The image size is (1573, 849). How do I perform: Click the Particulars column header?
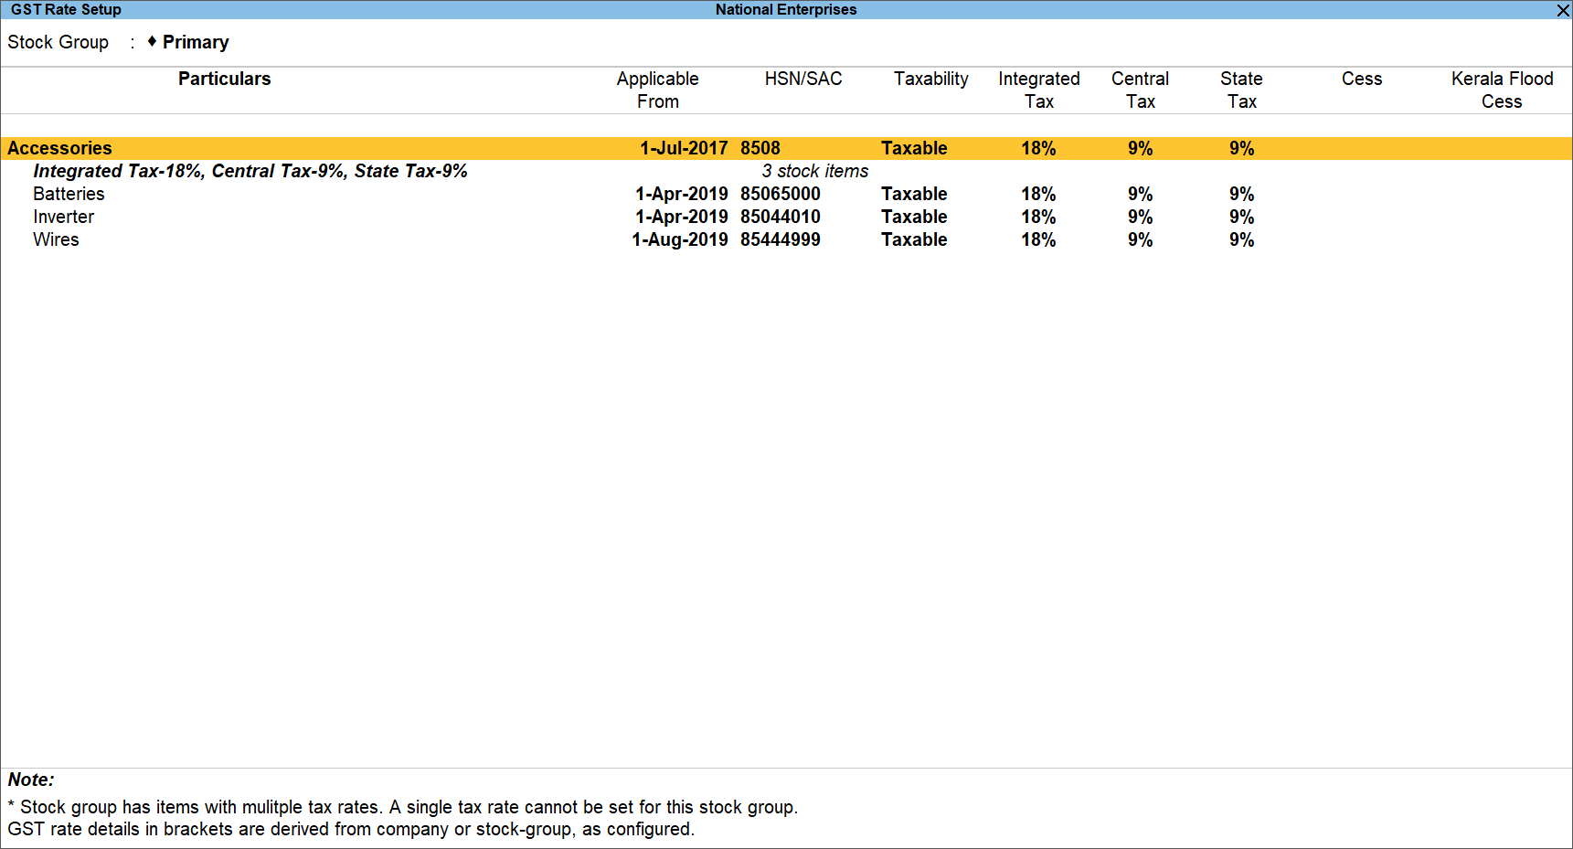(x=225, y=79)
